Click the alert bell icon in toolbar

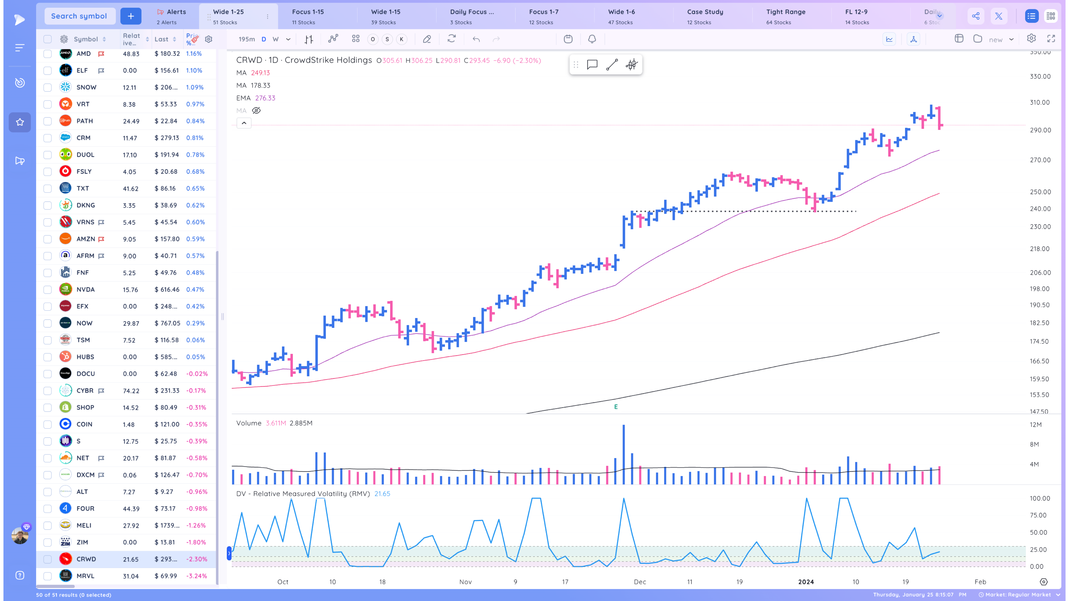point(592,39)
